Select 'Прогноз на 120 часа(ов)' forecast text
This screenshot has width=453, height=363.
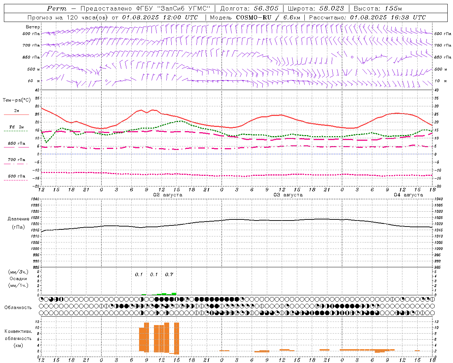[x=68, y=17]
